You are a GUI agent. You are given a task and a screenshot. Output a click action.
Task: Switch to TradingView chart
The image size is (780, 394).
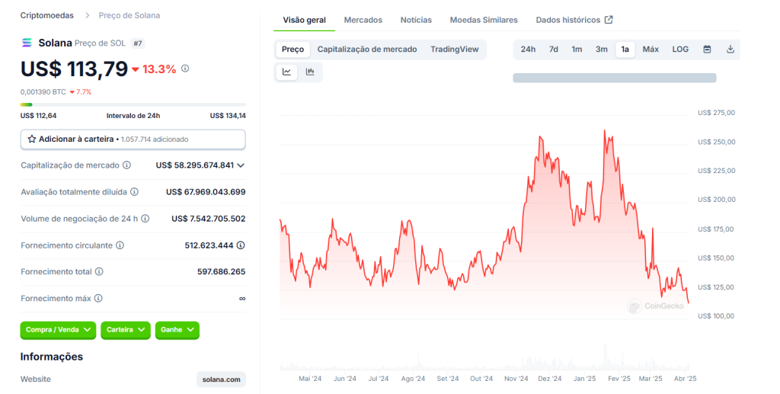pos(455,50)
